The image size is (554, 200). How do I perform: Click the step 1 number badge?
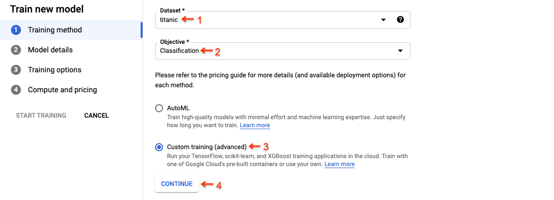click(x=16, y=30)
